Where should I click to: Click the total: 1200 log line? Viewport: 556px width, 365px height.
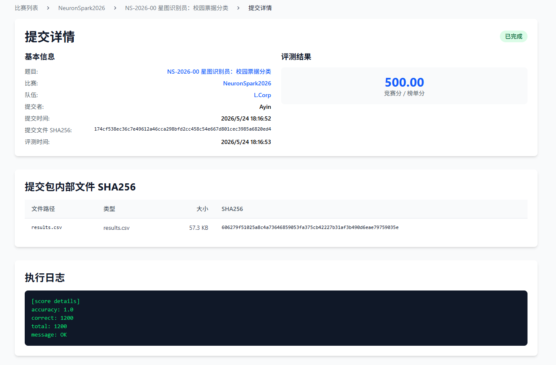click(49, 326)
